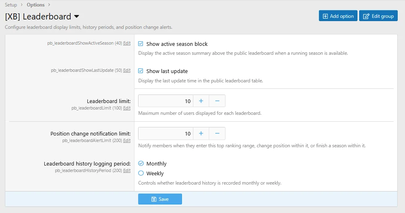This screenshot has width=405, height=213.
Task: Select the Monthly history period option
Action: 141,164
